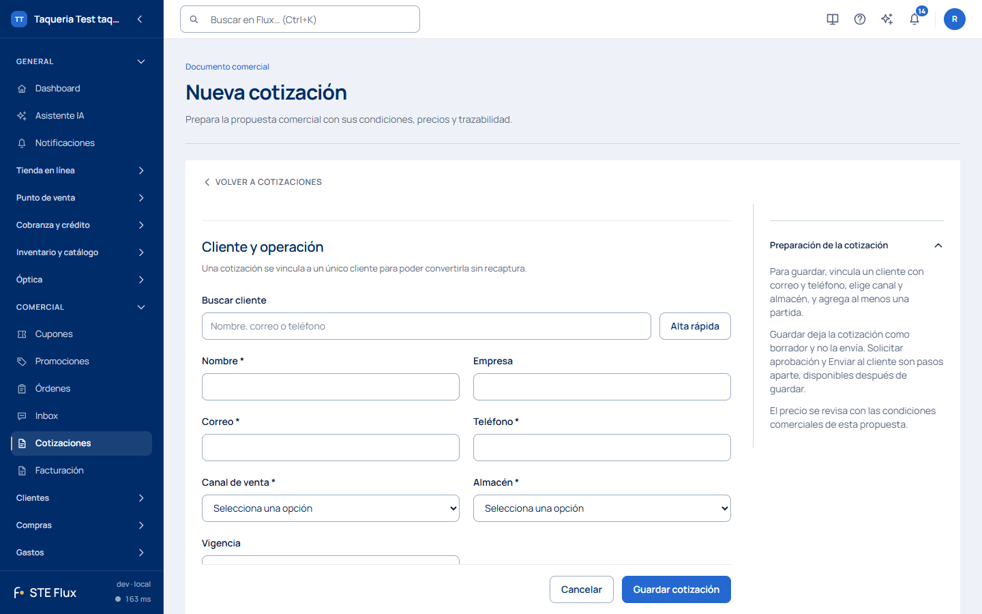Collapse the Preparación de la cotización panel
This screenshot has height=614, width=982.
click(938, 246)
